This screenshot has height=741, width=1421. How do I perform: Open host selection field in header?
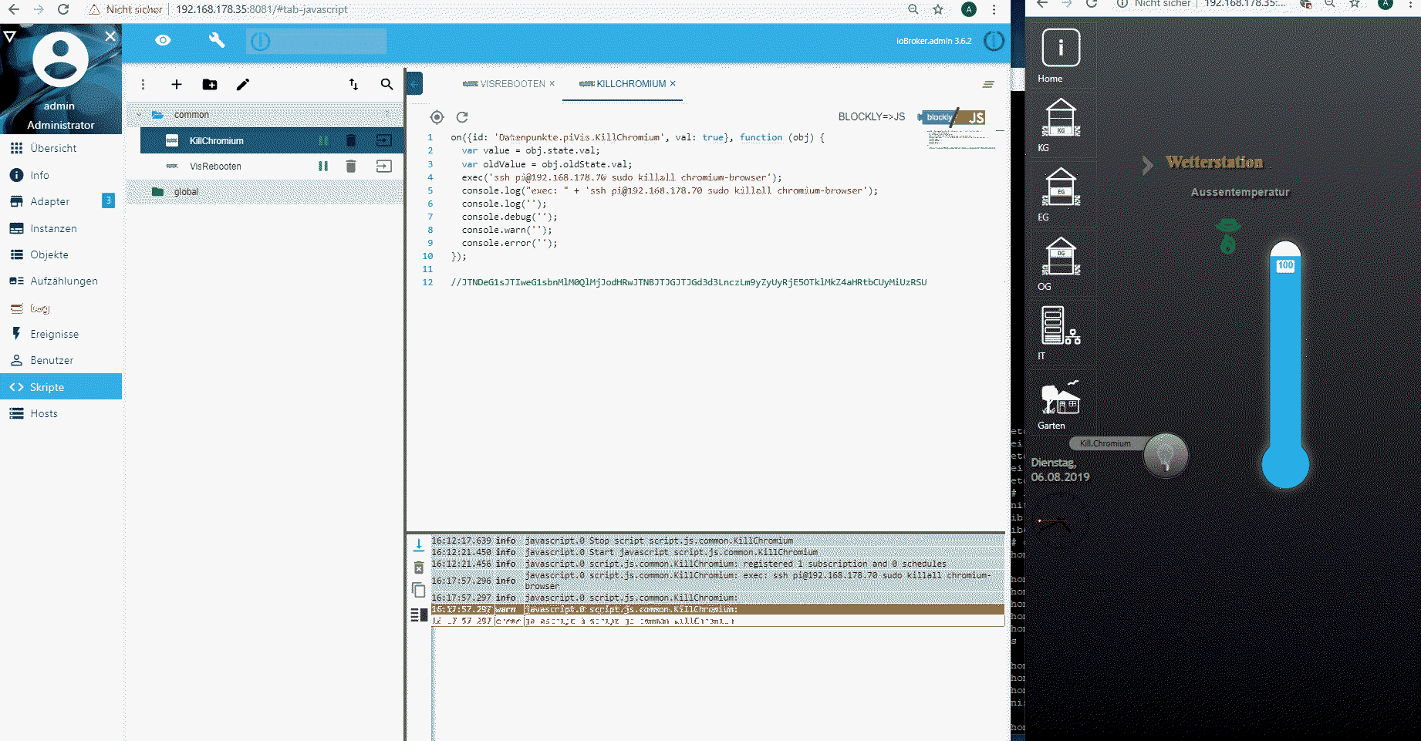[x=316, y=41]
